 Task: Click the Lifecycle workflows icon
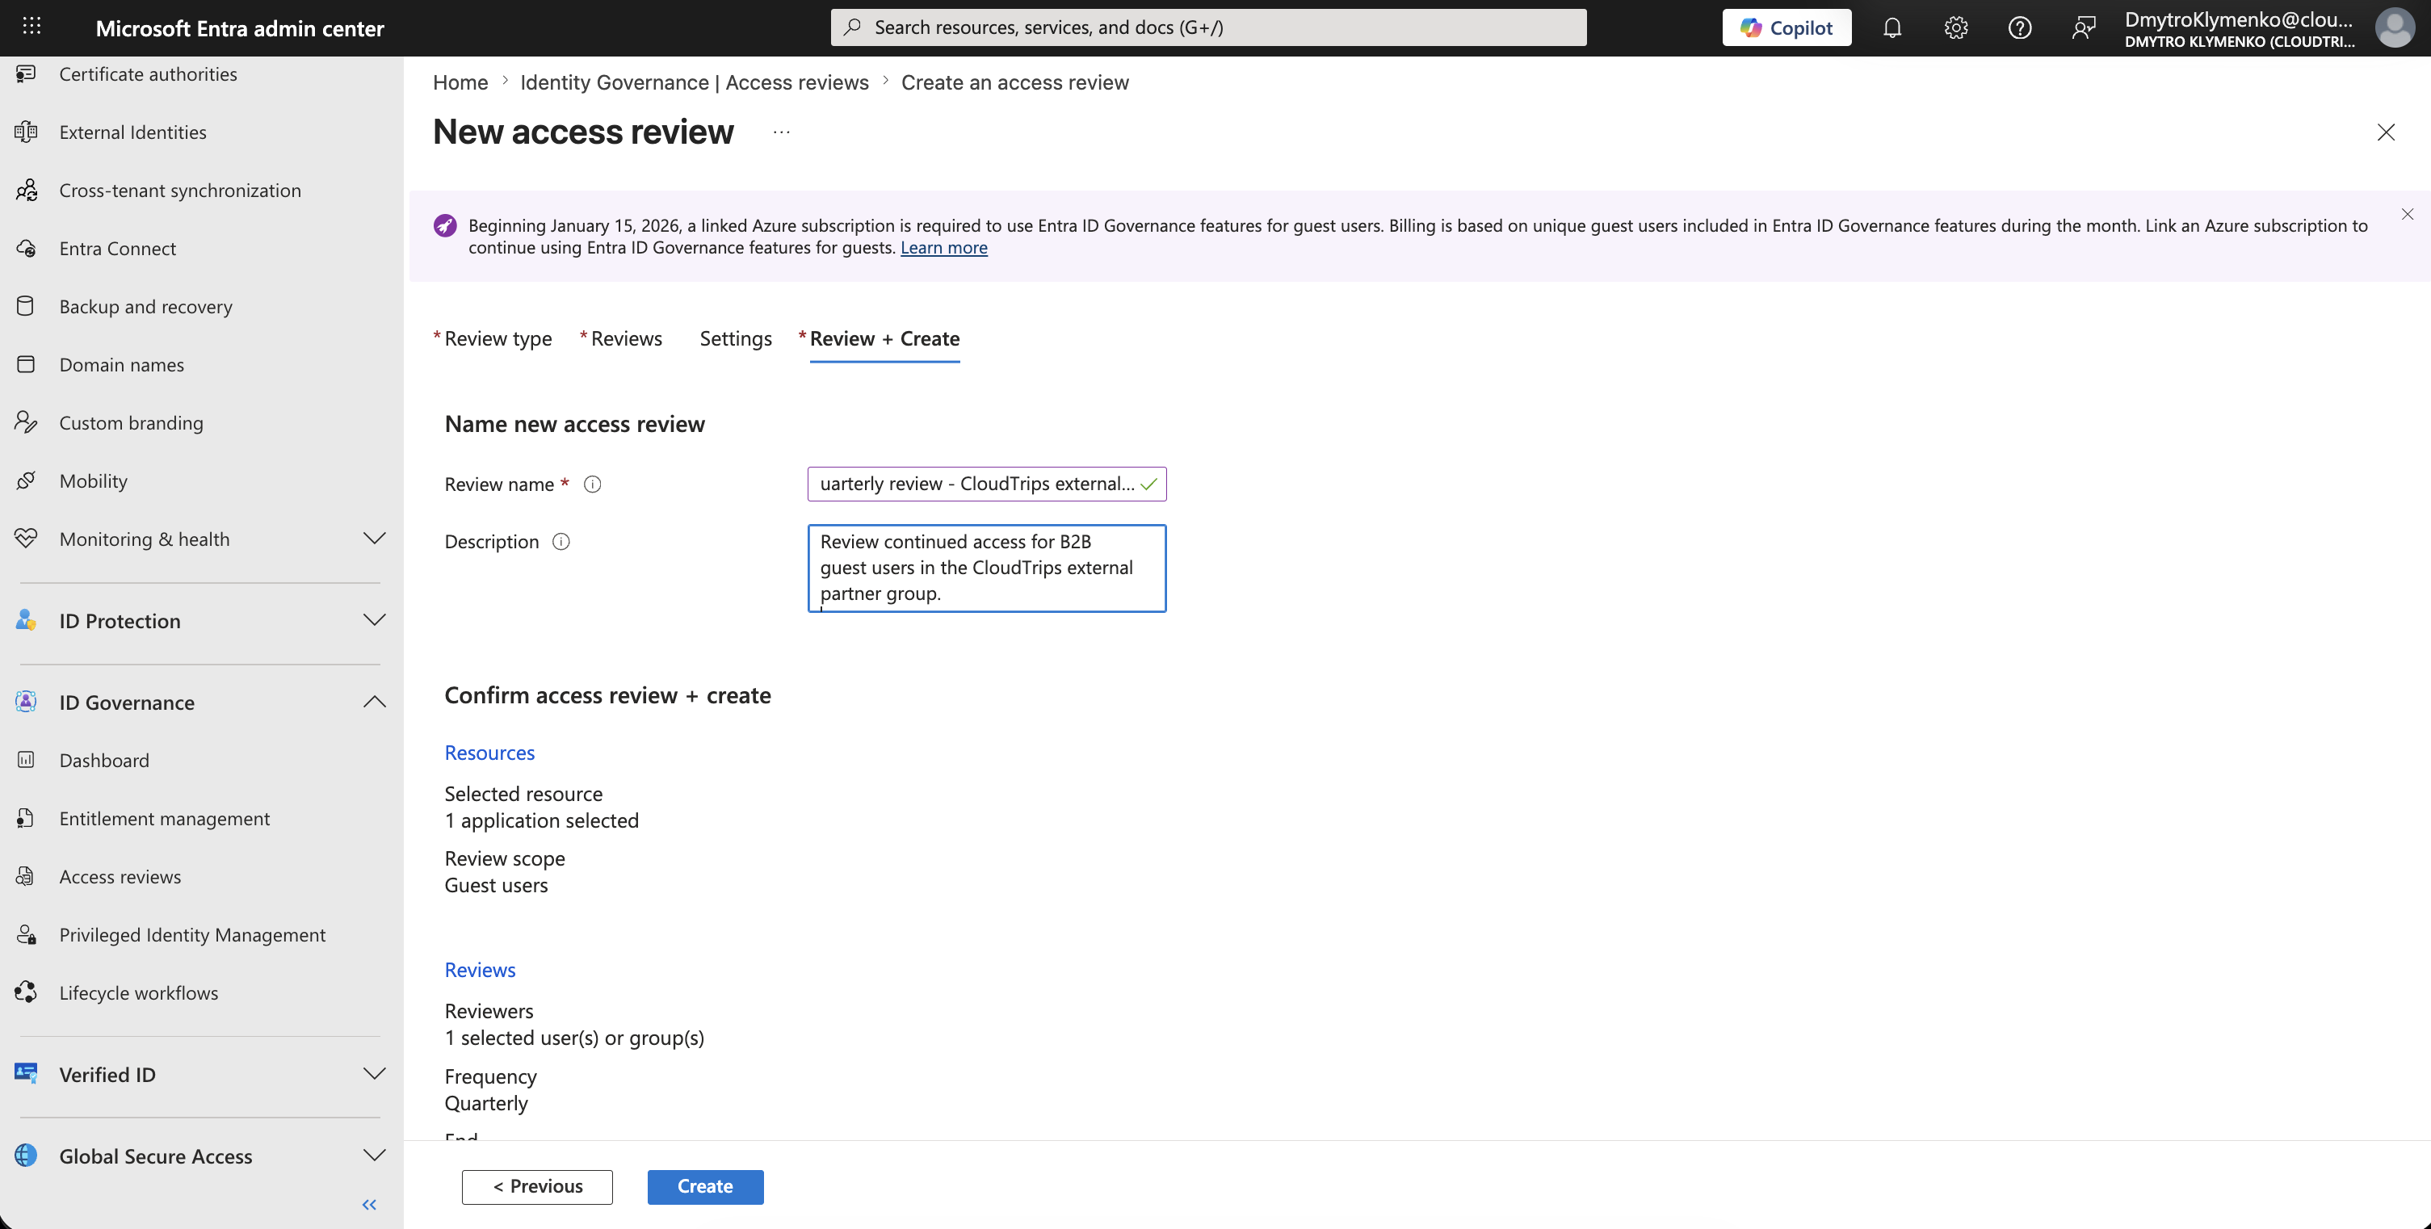coord(27,992)
